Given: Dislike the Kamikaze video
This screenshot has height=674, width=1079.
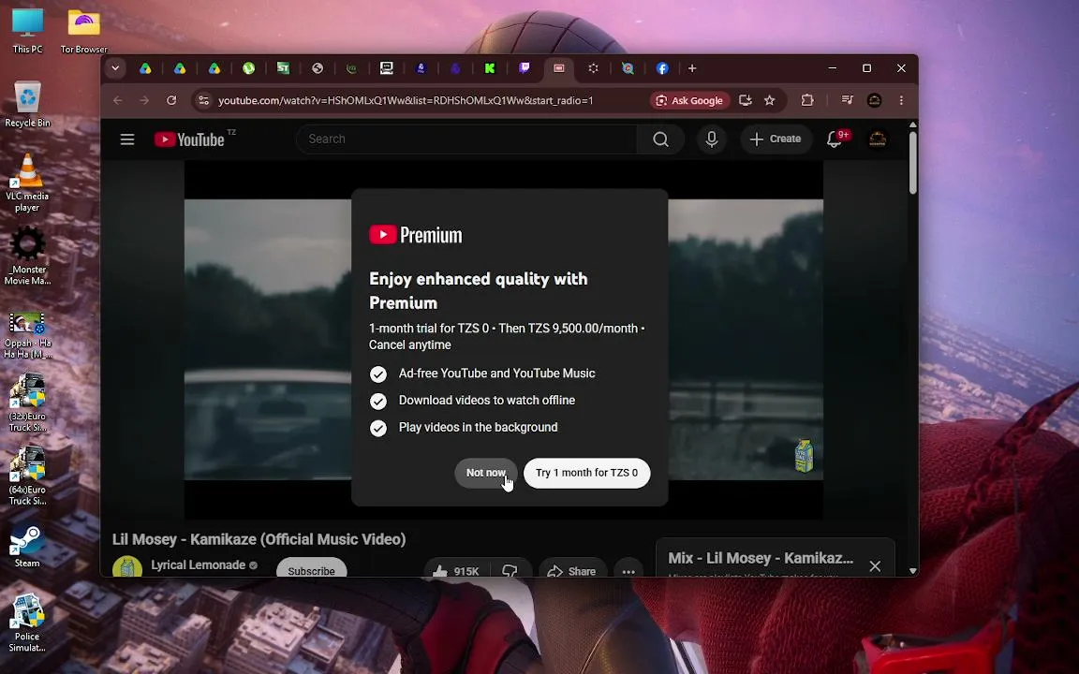Looking at the screenshot, I should 510,571.
